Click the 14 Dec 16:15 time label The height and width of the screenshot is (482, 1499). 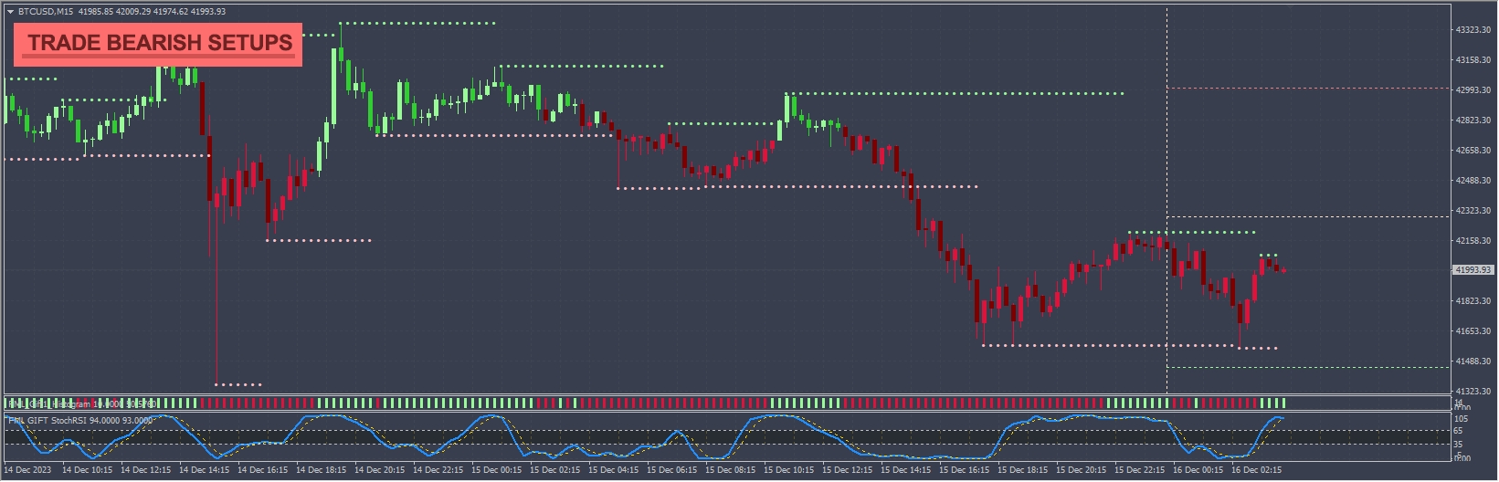coord(262,470)
